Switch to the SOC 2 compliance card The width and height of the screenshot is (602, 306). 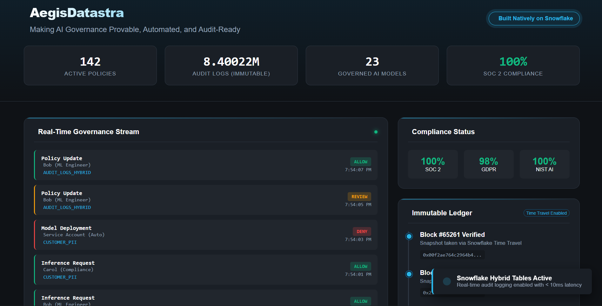[433, 164]
